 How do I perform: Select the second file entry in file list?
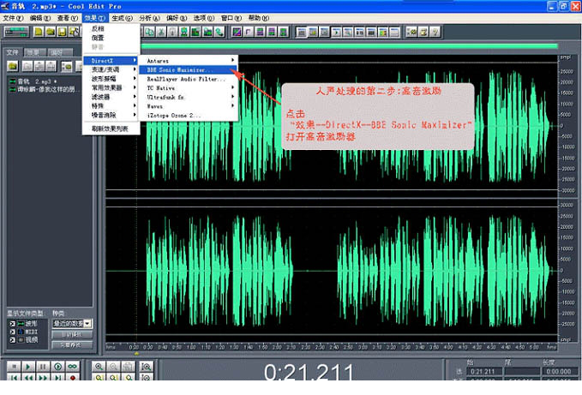coord(44,89)
